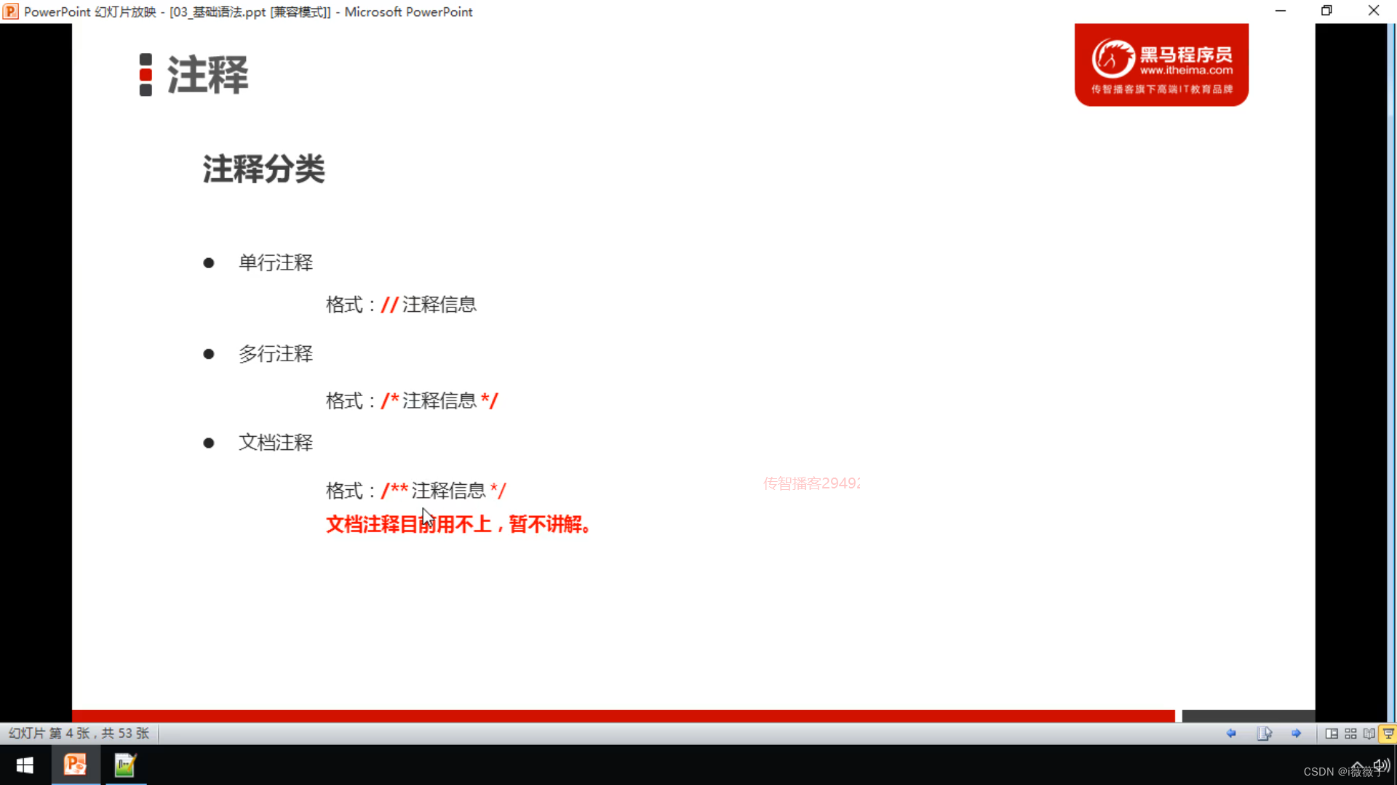Switch to Reading view
This screenshot has height=785, width=1397.
tap(1369, 733)
